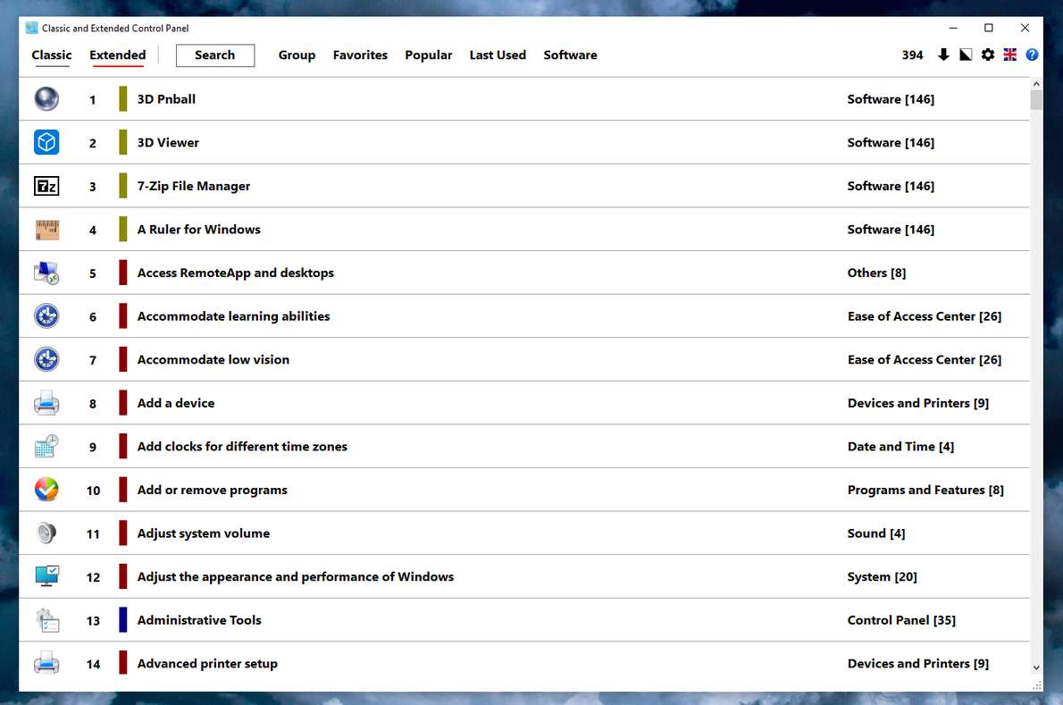Click the Access RemoteApp and desktops icon
Viewport: 1063px width, 705px height.
[46, 273]
